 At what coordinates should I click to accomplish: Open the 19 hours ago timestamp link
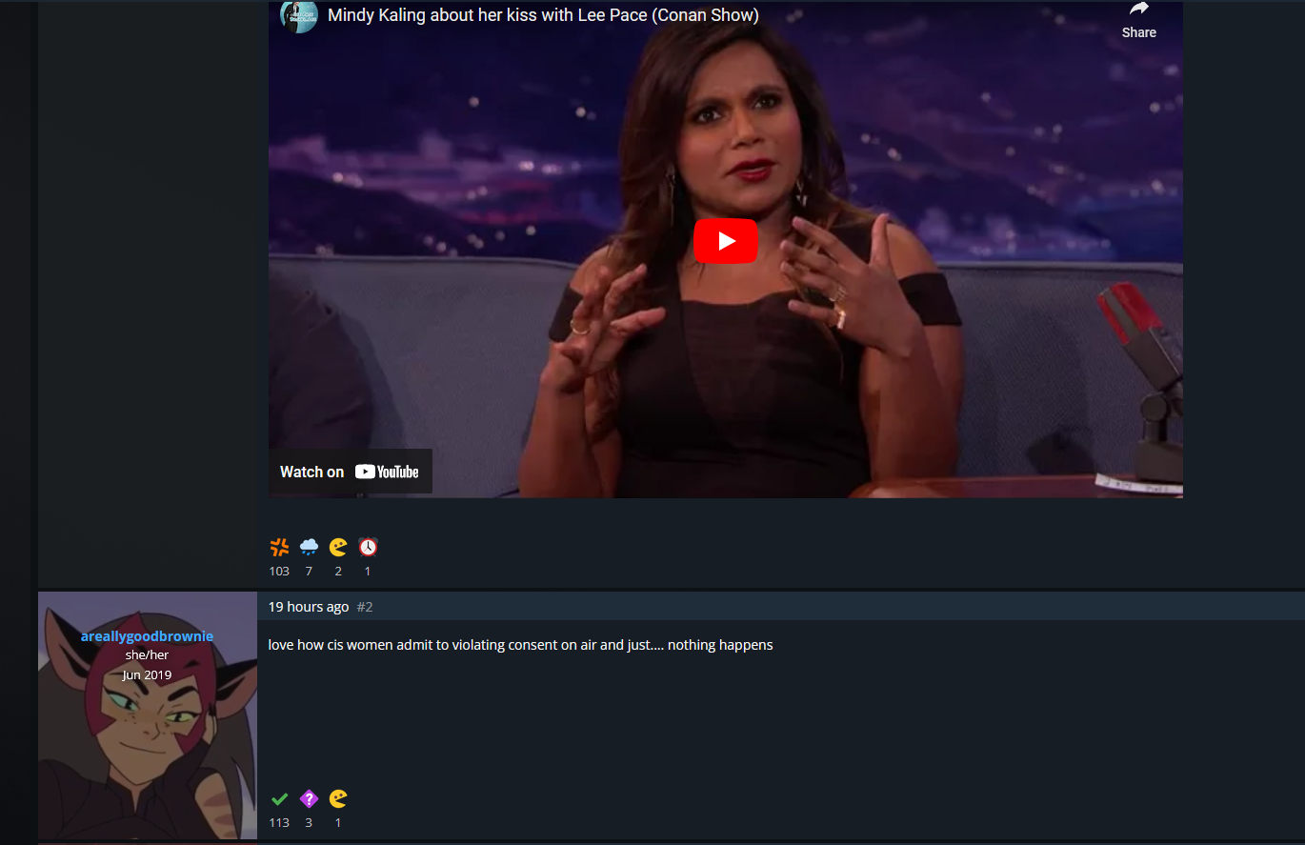tap(309, 607)
